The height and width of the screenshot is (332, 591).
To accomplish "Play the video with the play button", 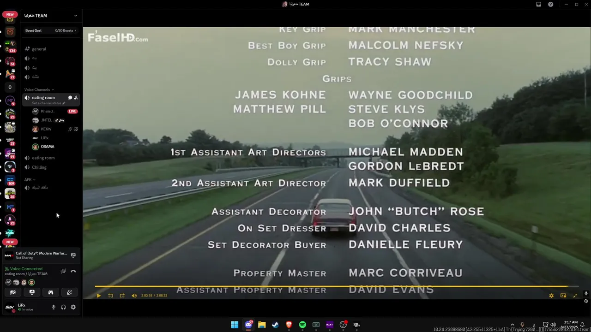I will (x=98, y=296).
